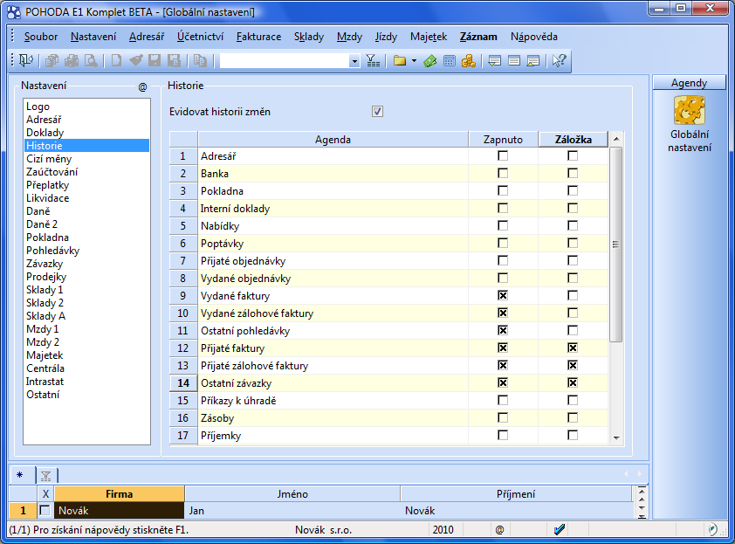This screenshot has height=544, width=735.
Task: Click the Záložka column header
Action: pos(573,140)
